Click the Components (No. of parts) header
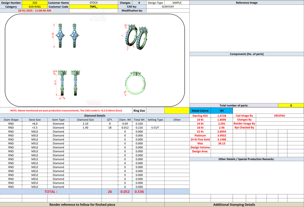The height and width of the screenshot is (207, 304). [247, 54]
